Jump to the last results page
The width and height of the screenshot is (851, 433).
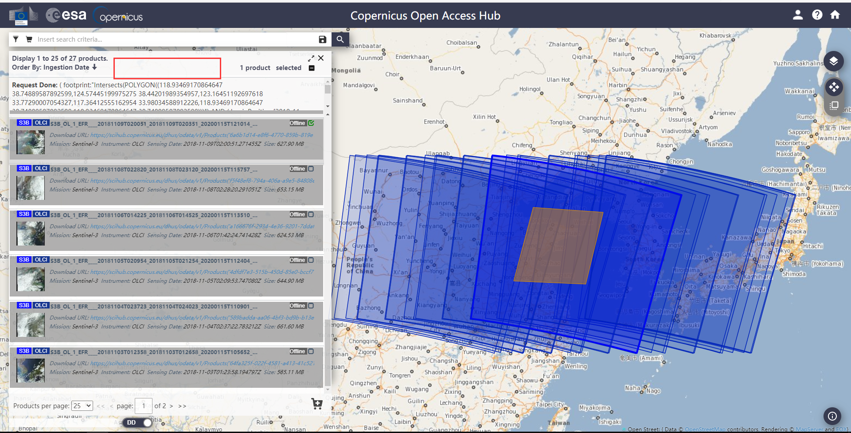[x=182, y=406]
